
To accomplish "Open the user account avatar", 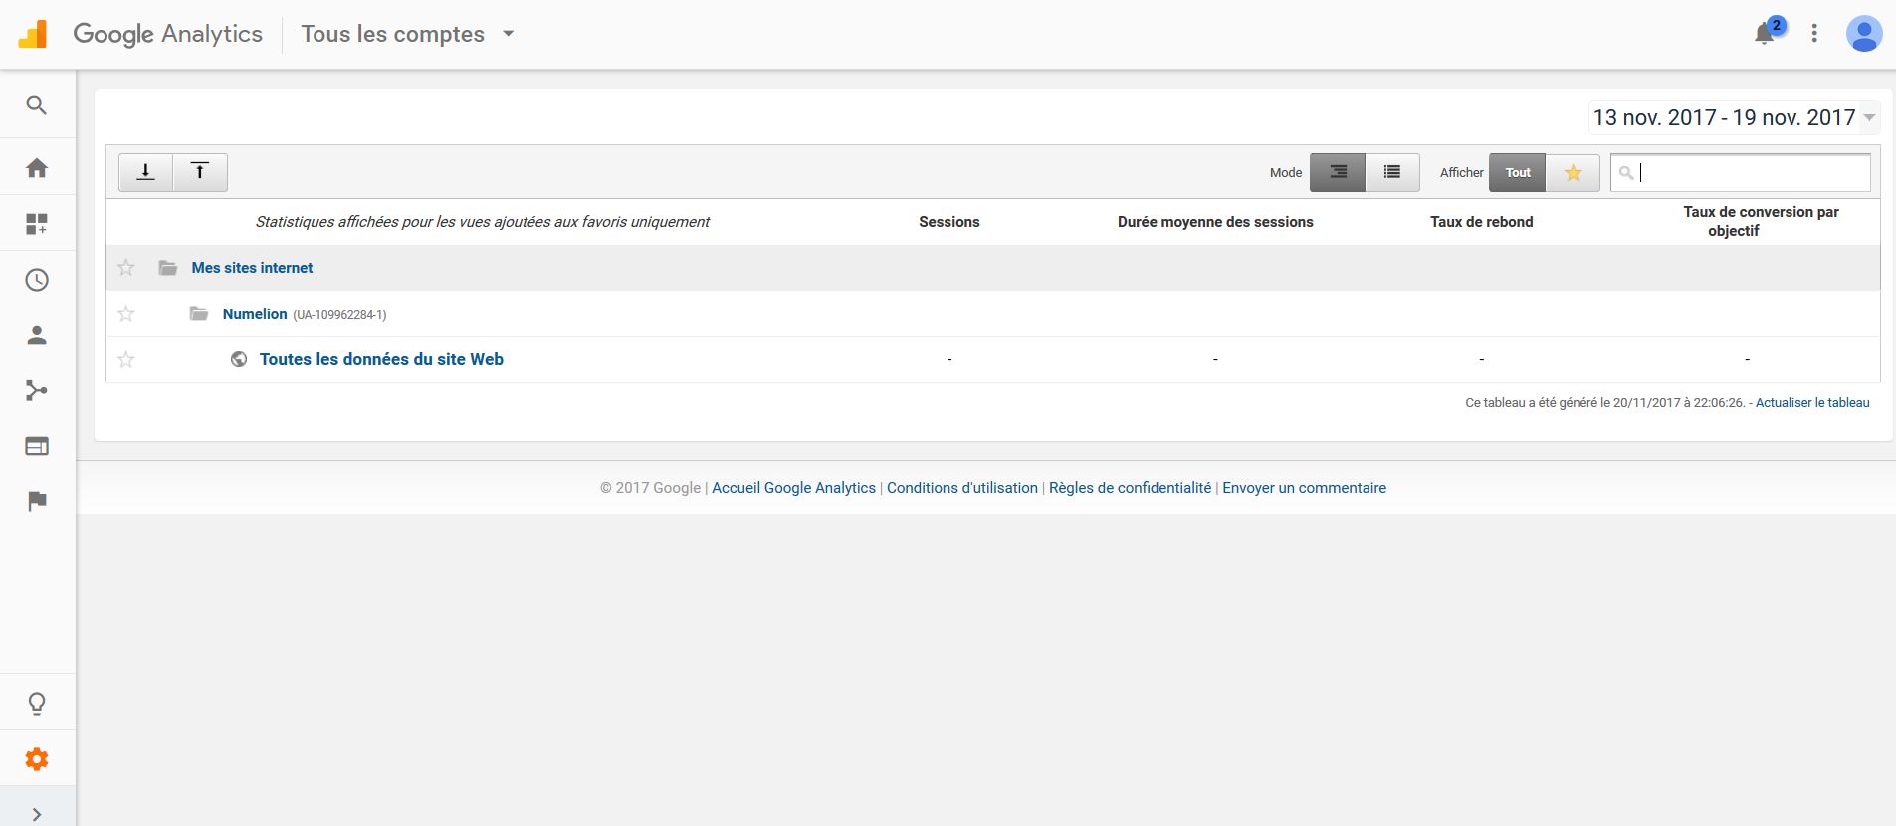I will pyautogui.click(x=1863, y=34).
